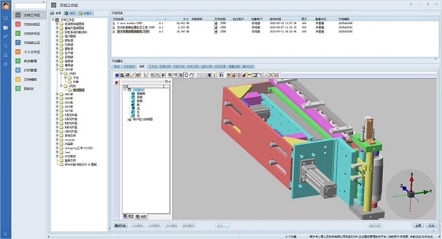Switch to the 工作流 tab
This screenshot has height=239, width=442.
pyautogui.click(x=153, y=67)
